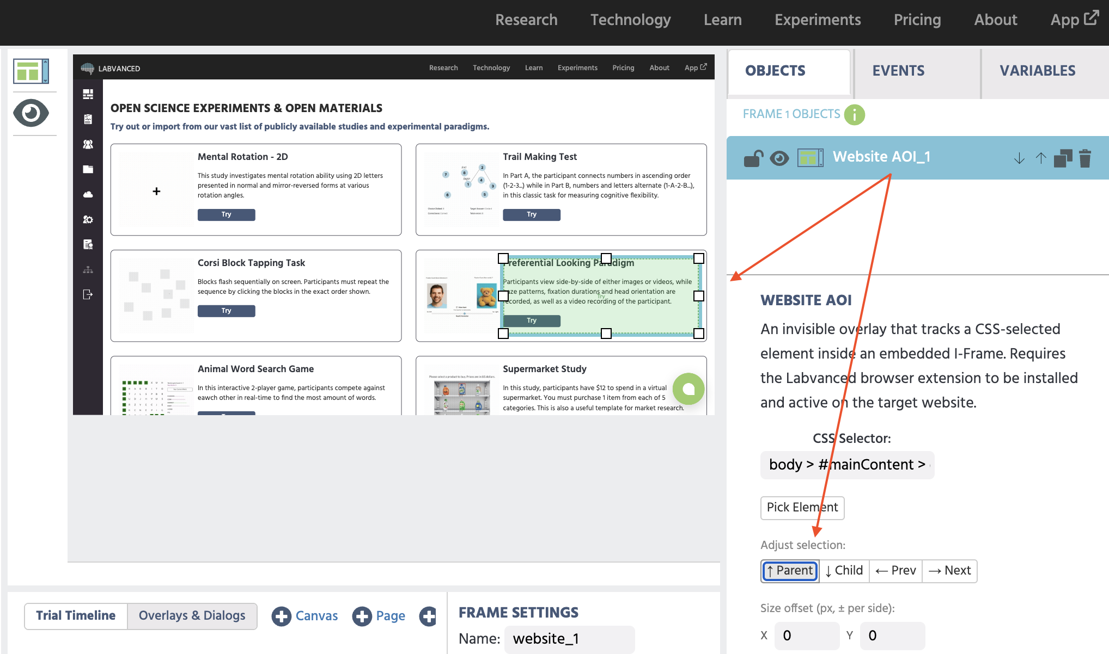Open Experiments in top navigation bar

click(818, 20)
